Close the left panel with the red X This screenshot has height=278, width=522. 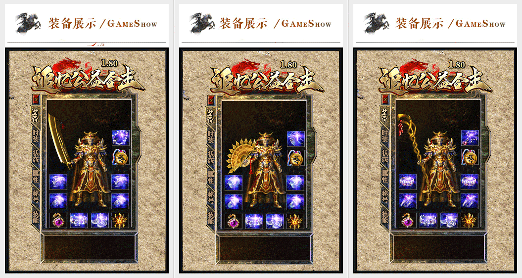(36, 99)
